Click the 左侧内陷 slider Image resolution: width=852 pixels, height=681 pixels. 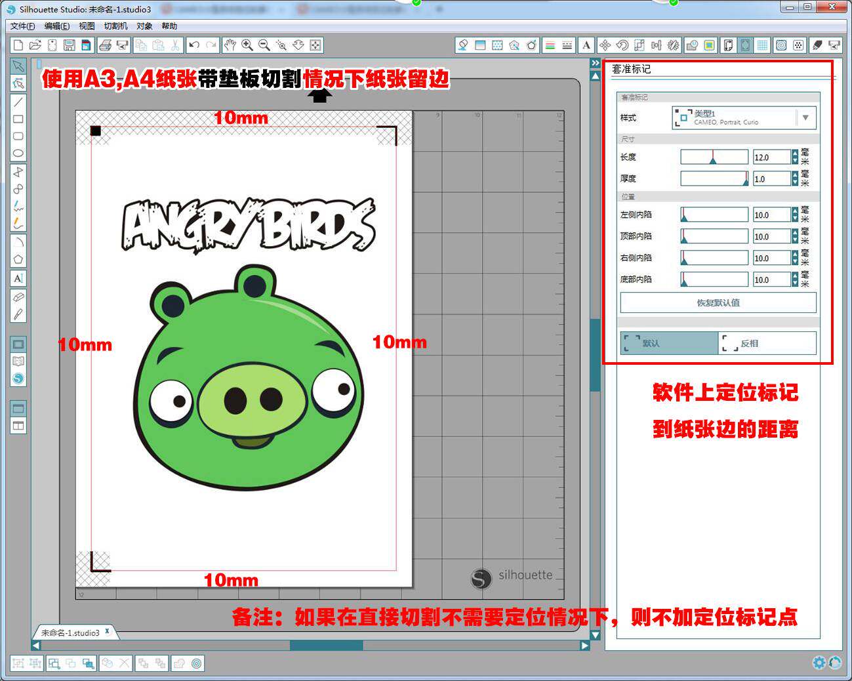point(714,215)
